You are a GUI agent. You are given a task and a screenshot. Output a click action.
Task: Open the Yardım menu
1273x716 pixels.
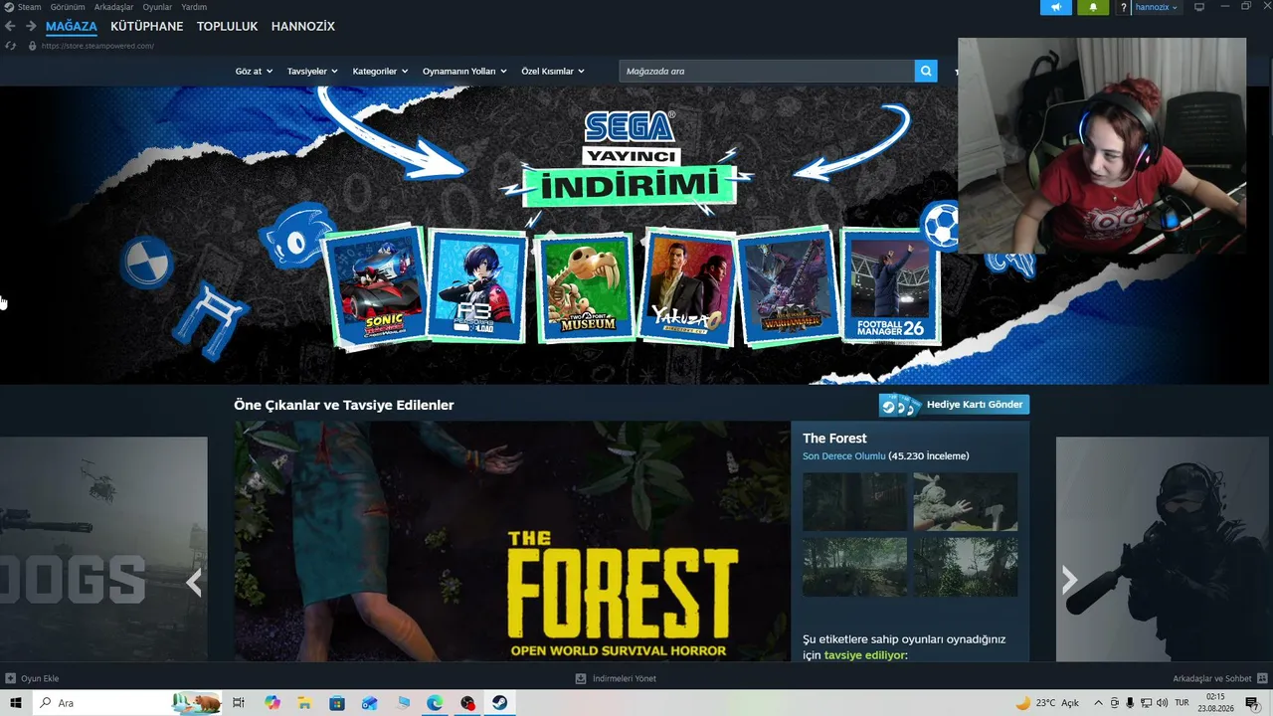coord(194,7)
